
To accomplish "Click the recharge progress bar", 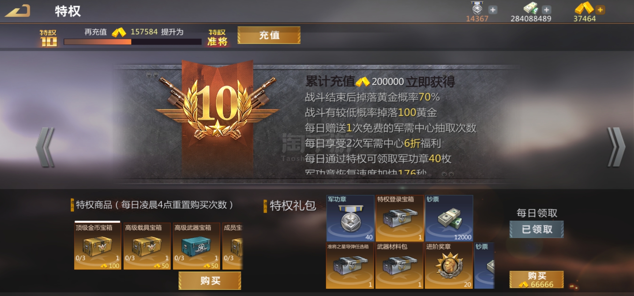I will [133, 42].
